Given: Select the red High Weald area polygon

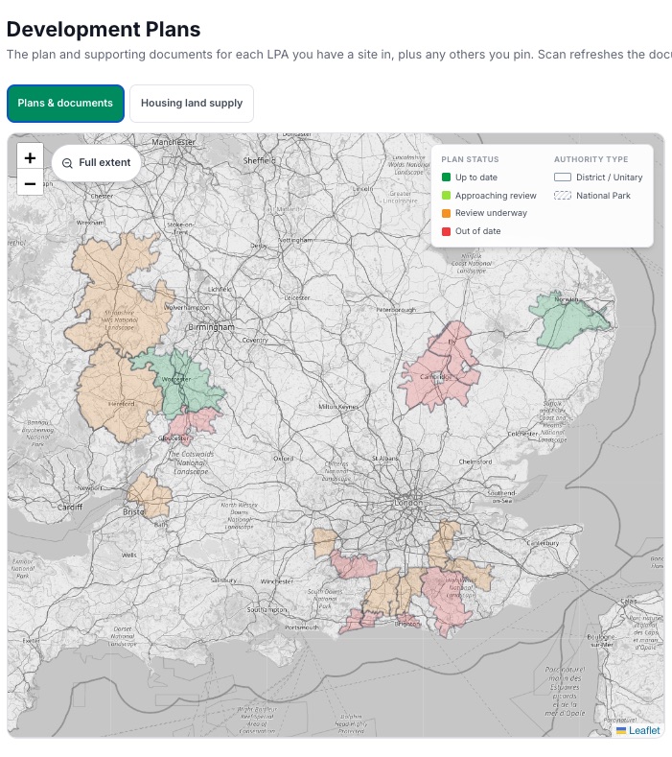Looking at the screenshot, I should [x=446, y=599].
